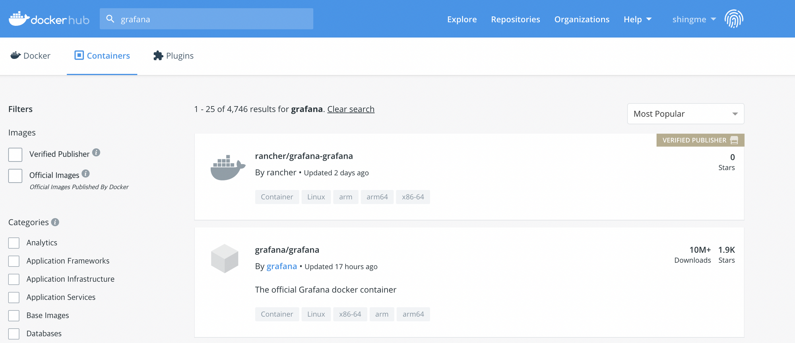This screenshot has height=343, width=795.
Task: Click the VERIFIED PUBLISHER badge
Action: coord(700,140)
